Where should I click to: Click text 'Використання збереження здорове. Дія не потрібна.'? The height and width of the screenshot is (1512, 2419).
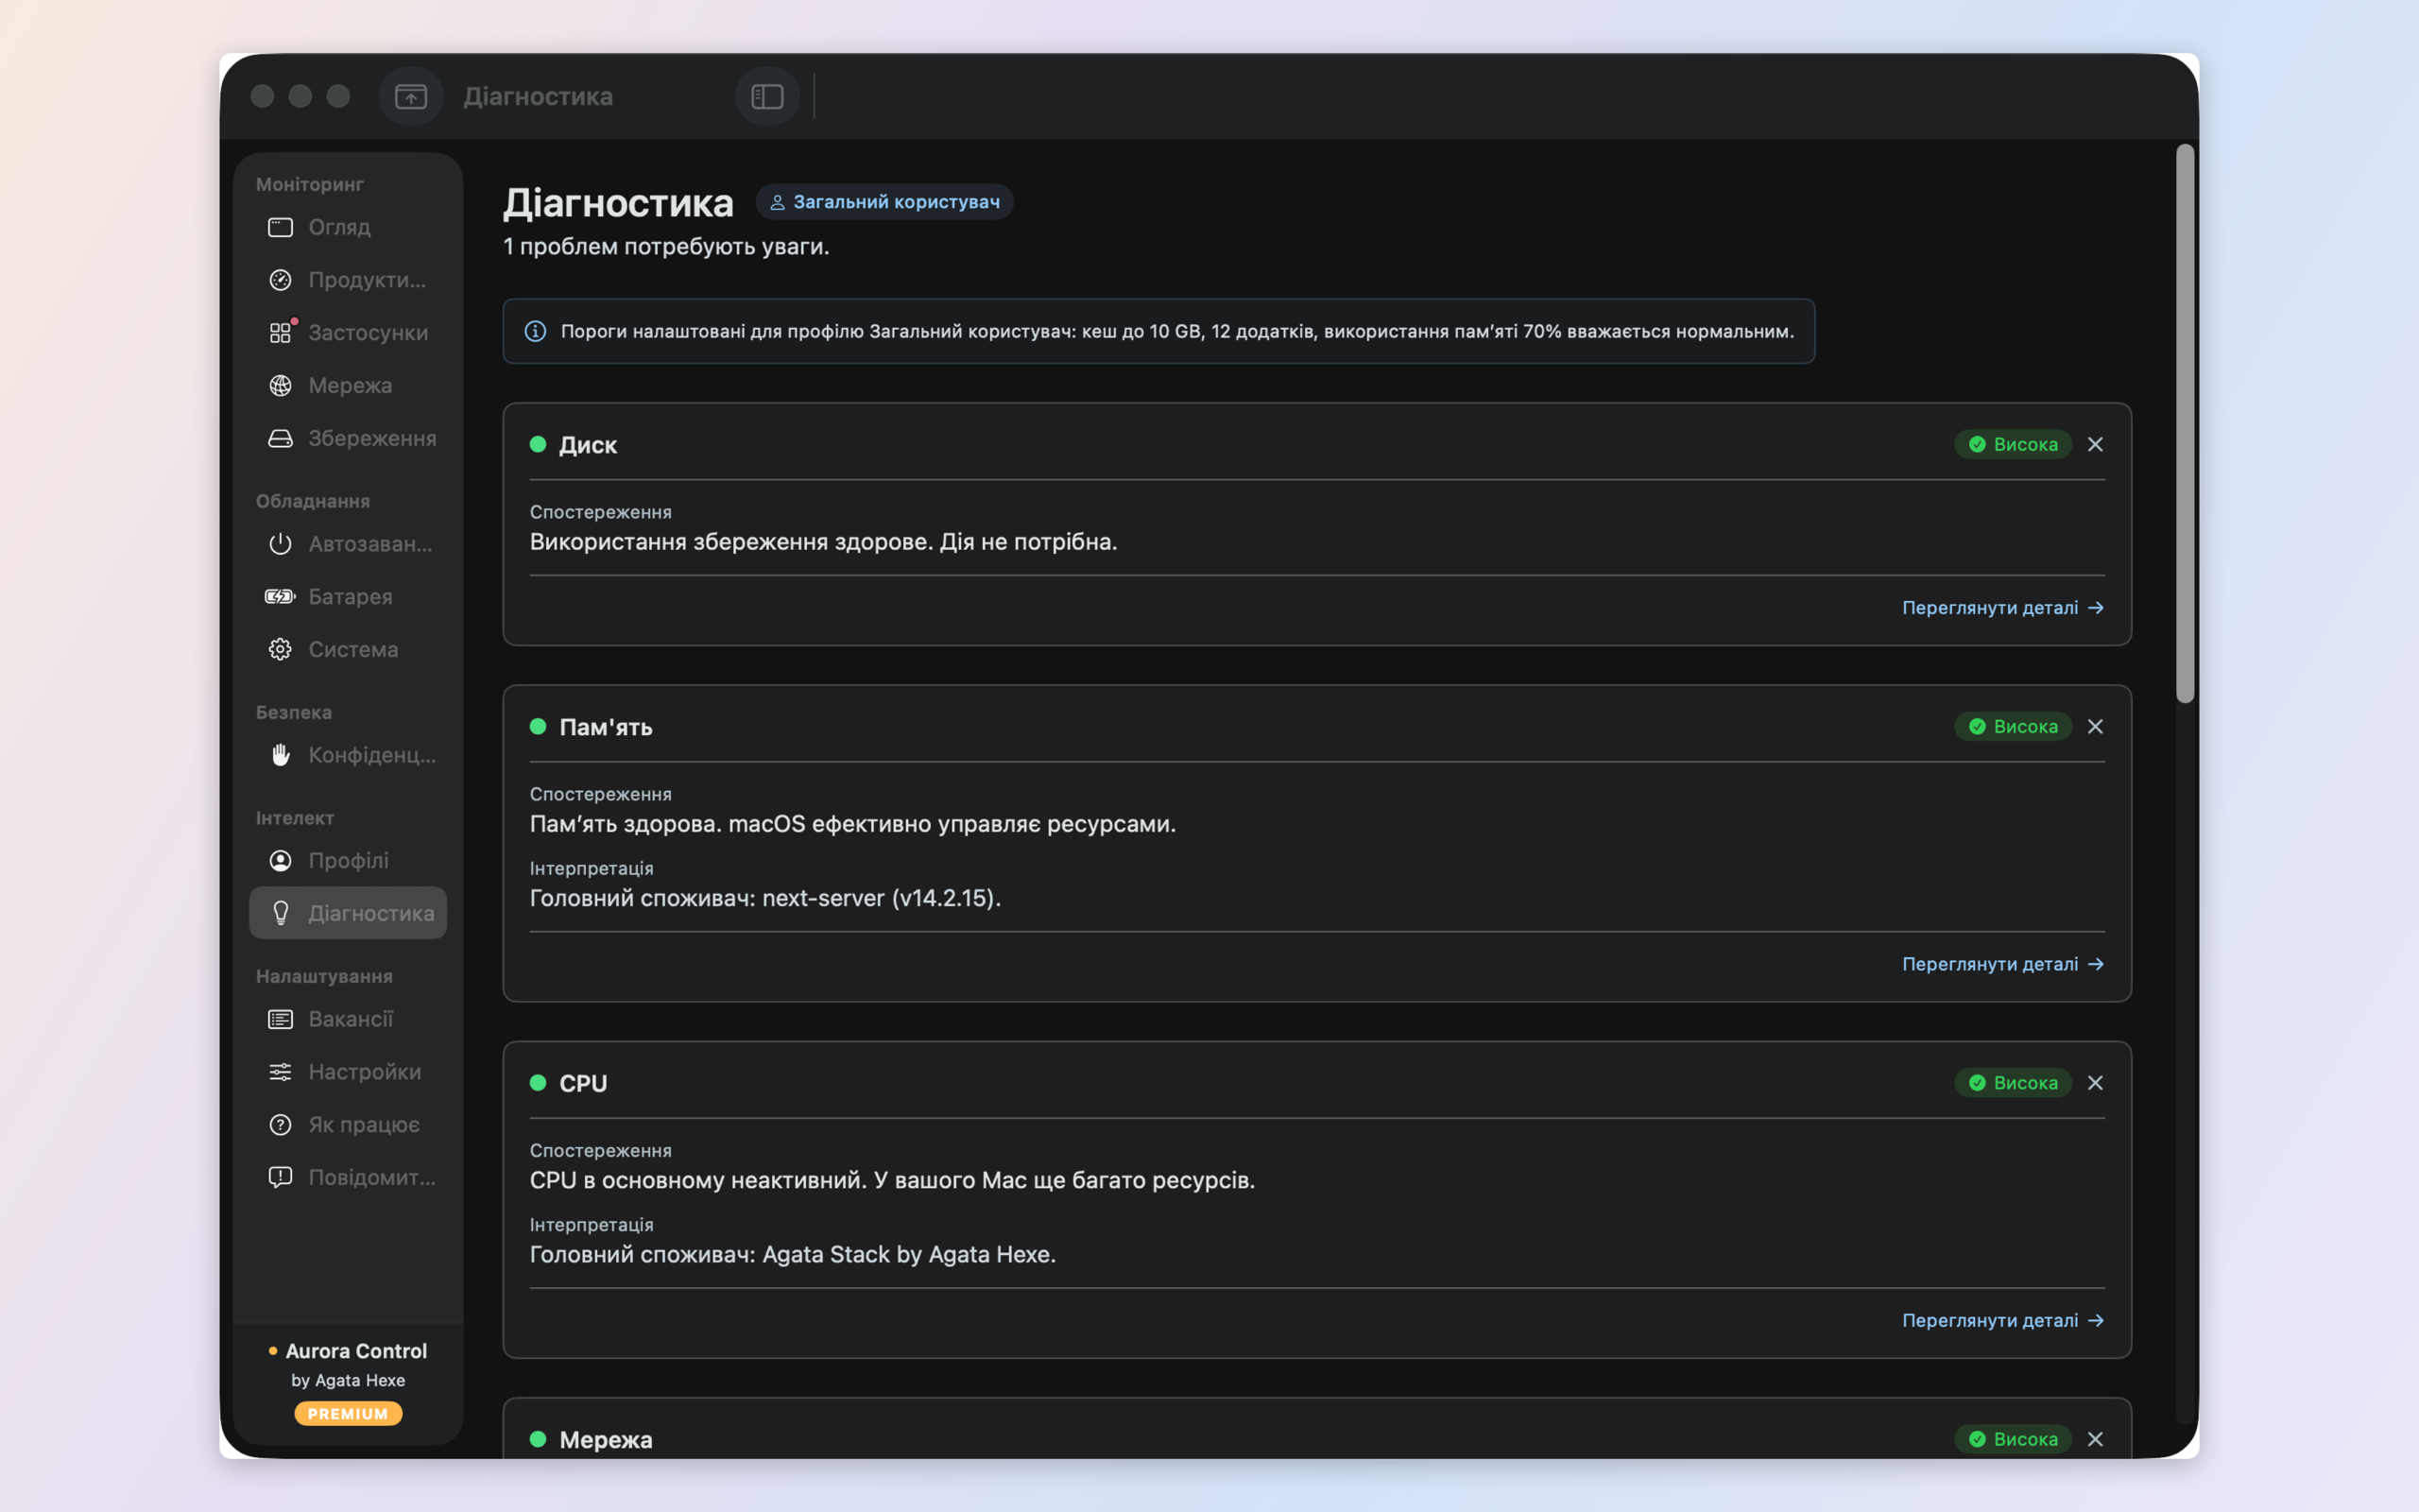click(824, 542)
